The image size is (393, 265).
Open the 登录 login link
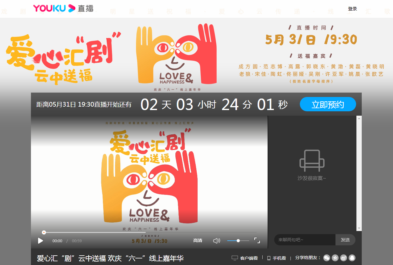tap(352, 9)
